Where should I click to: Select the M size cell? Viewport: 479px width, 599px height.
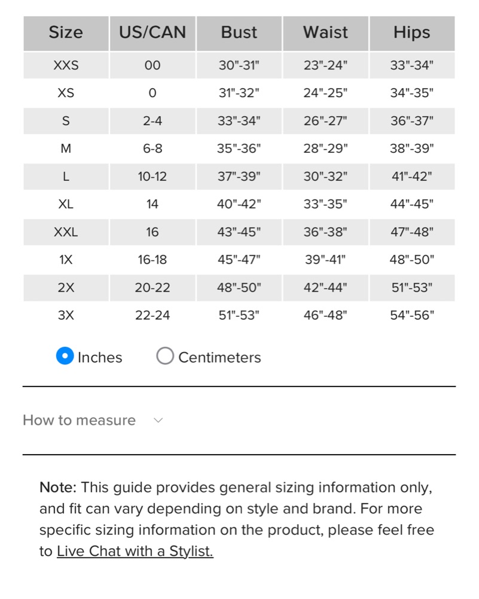(66, 149)
